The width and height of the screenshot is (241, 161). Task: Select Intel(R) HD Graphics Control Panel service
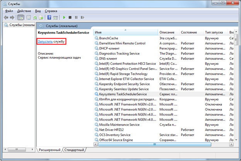pos(164,69)
